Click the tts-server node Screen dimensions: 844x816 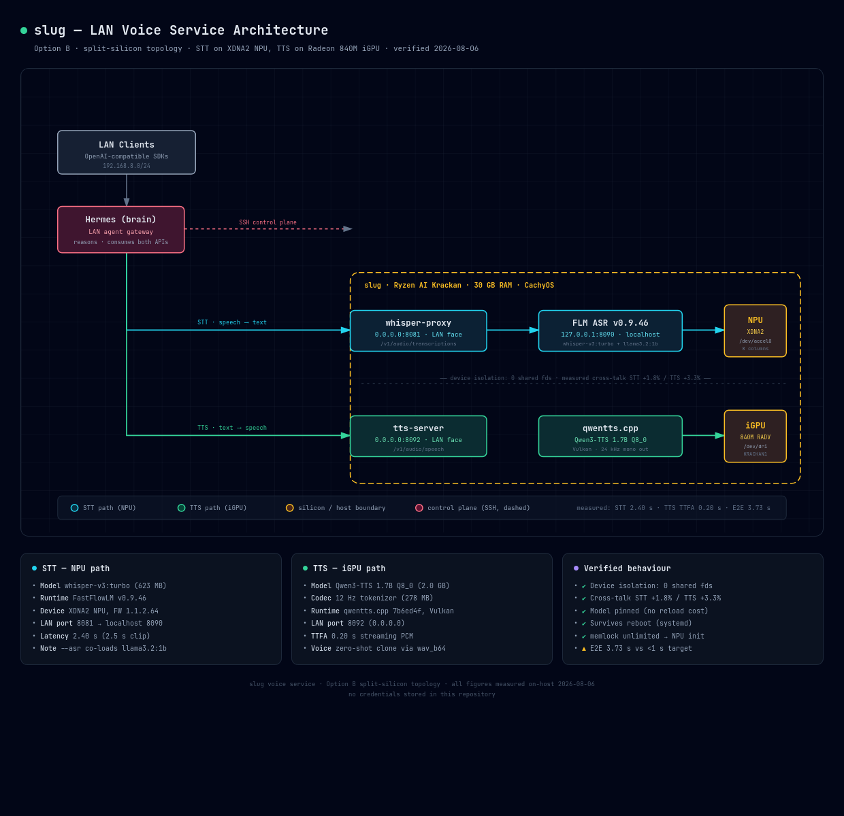pyautogui.click(x=419, y=437)
